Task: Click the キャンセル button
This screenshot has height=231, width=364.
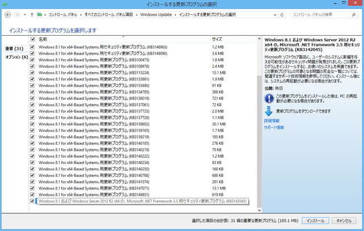Action: pyautogui.click(x=344, y=221)
